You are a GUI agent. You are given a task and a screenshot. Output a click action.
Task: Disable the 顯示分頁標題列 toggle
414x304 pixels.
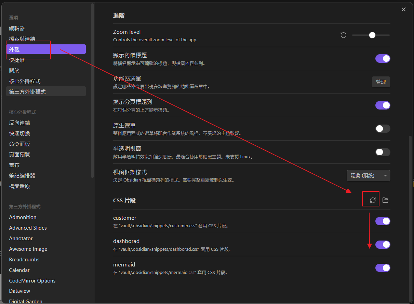[383, 105]
